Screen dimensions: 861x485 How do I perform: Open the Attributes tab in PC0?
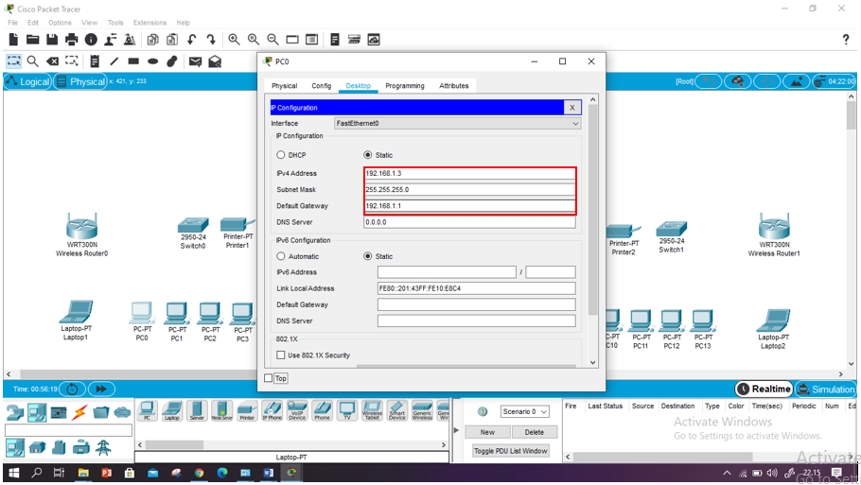(453, 86)
